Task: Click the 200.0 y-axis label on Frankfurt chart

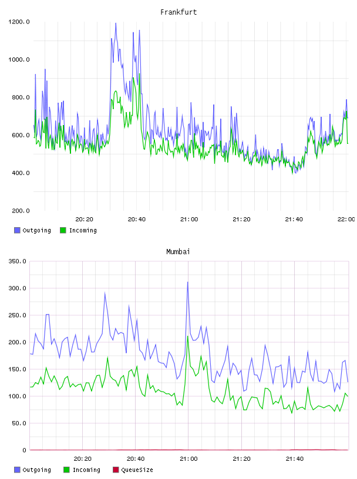Action: tap(21, 211)
